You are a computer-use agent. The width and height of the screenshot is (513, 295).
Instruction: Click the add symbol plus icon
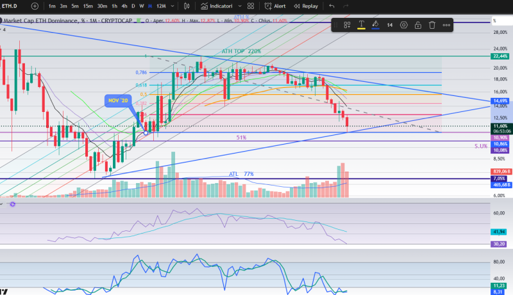tap(35, 6)
